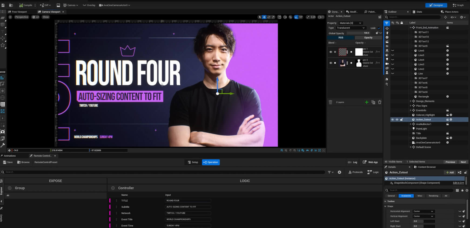Image resolution: width=470 pixels, height=228 pixels.
Task: Open the fx effects of Layer 1
Action: click(378, 52)
